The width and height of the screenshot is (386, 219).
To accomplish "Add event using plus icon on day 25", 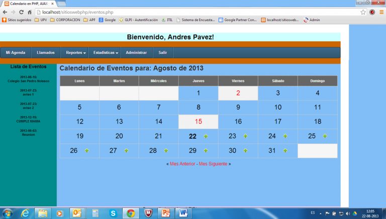I will (325, 136).
